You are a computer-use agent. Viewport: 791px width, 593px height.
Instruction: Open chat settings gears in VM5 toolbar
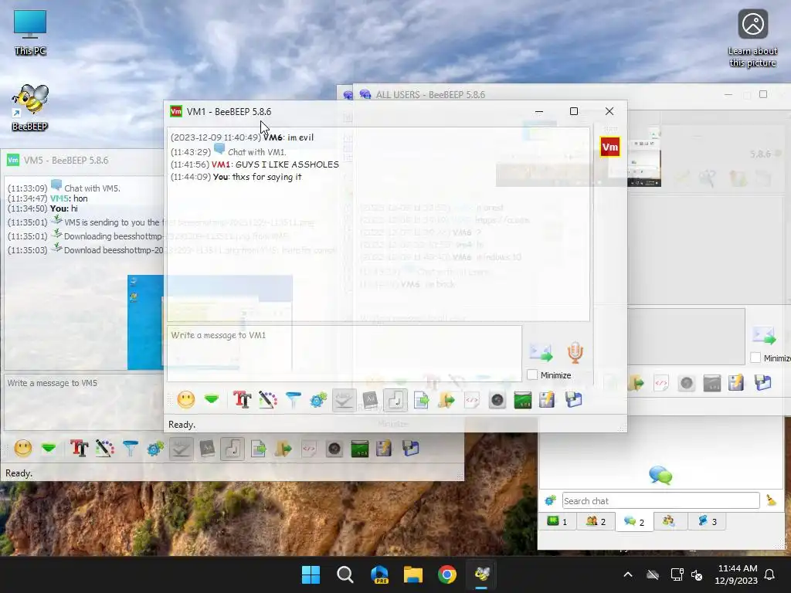[x=155, y=449]
